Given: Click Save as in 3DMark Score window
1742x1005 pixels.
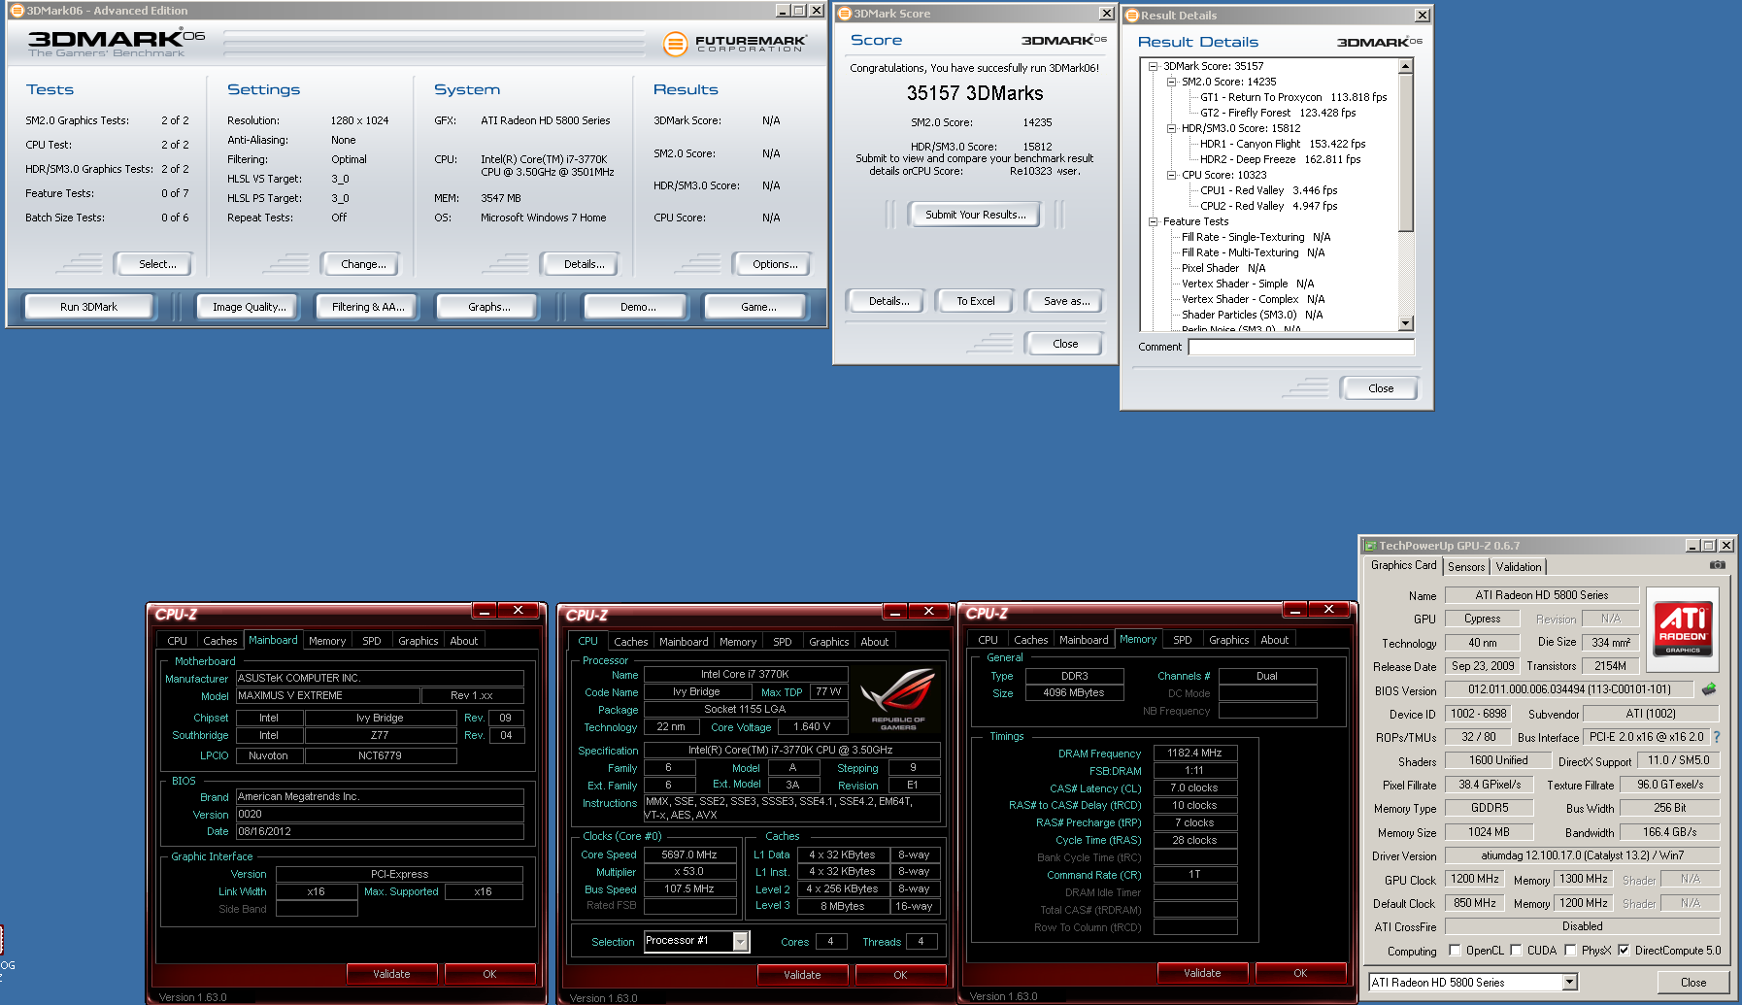Looking at the screenshot, I should (1066, 301).
